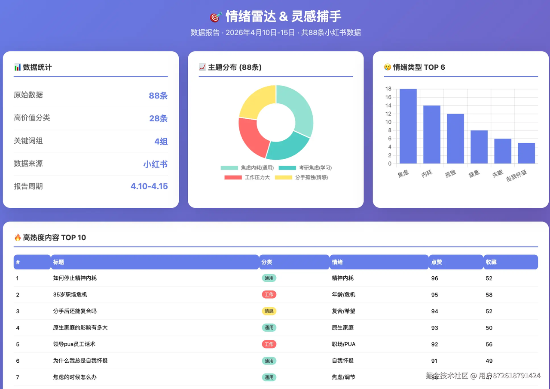Image resolution: width=550 pixels, height=389 pixels.
Task: Click the teal donut chart segment
Action: 287,145
